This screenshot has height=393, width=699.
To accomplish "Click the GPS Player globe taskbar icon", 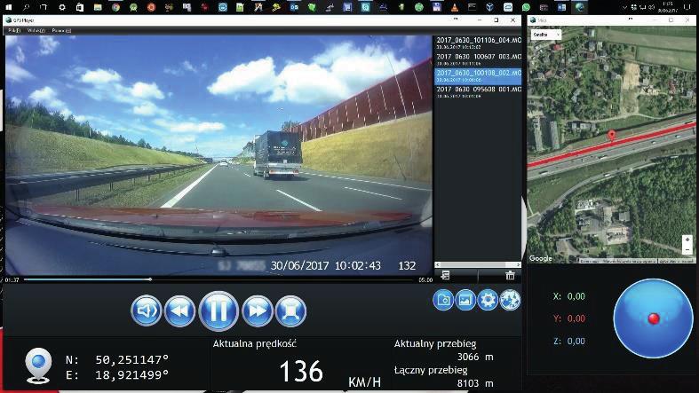I will (579, 7).
